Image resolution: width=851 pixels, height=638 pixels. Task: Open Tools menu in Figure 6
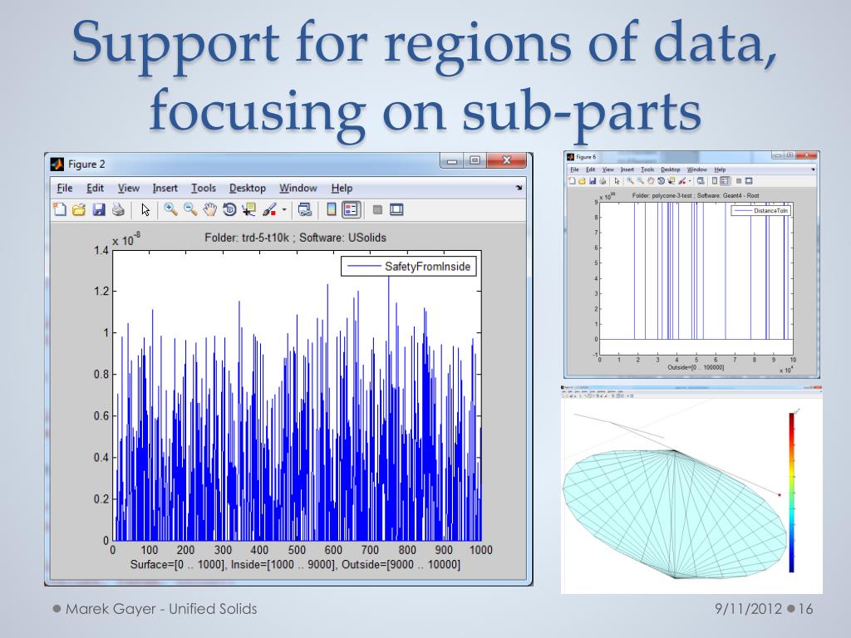point(647,169)
